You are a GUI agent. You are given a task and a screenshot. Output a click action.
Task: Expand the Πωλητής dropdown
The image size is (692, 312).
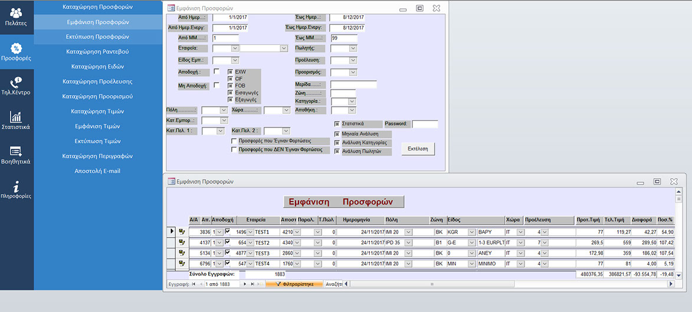[x=352, y=48]
